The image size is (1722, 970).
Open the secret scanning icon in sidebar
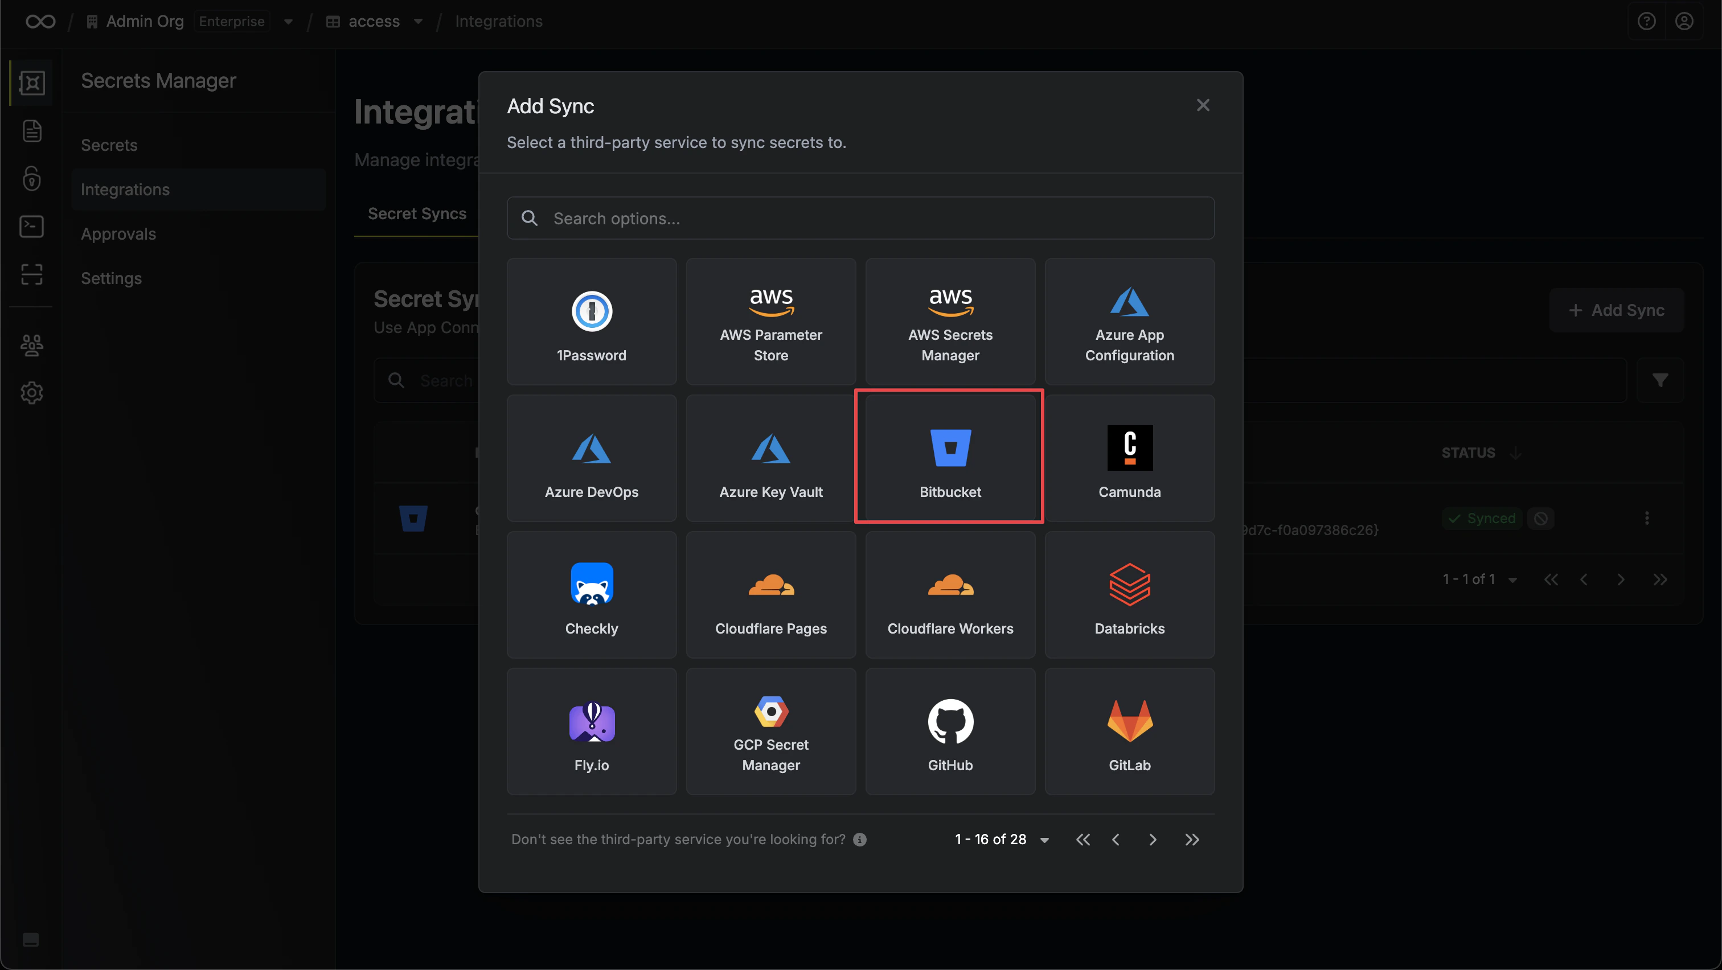pyautogui.click(x=31, y=274)
